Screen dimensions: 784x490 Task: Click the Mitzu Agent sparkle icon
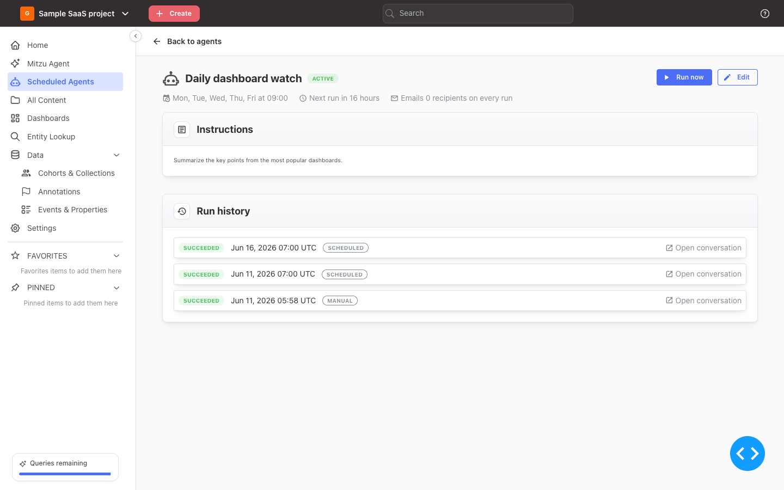(x=15, y=64)
